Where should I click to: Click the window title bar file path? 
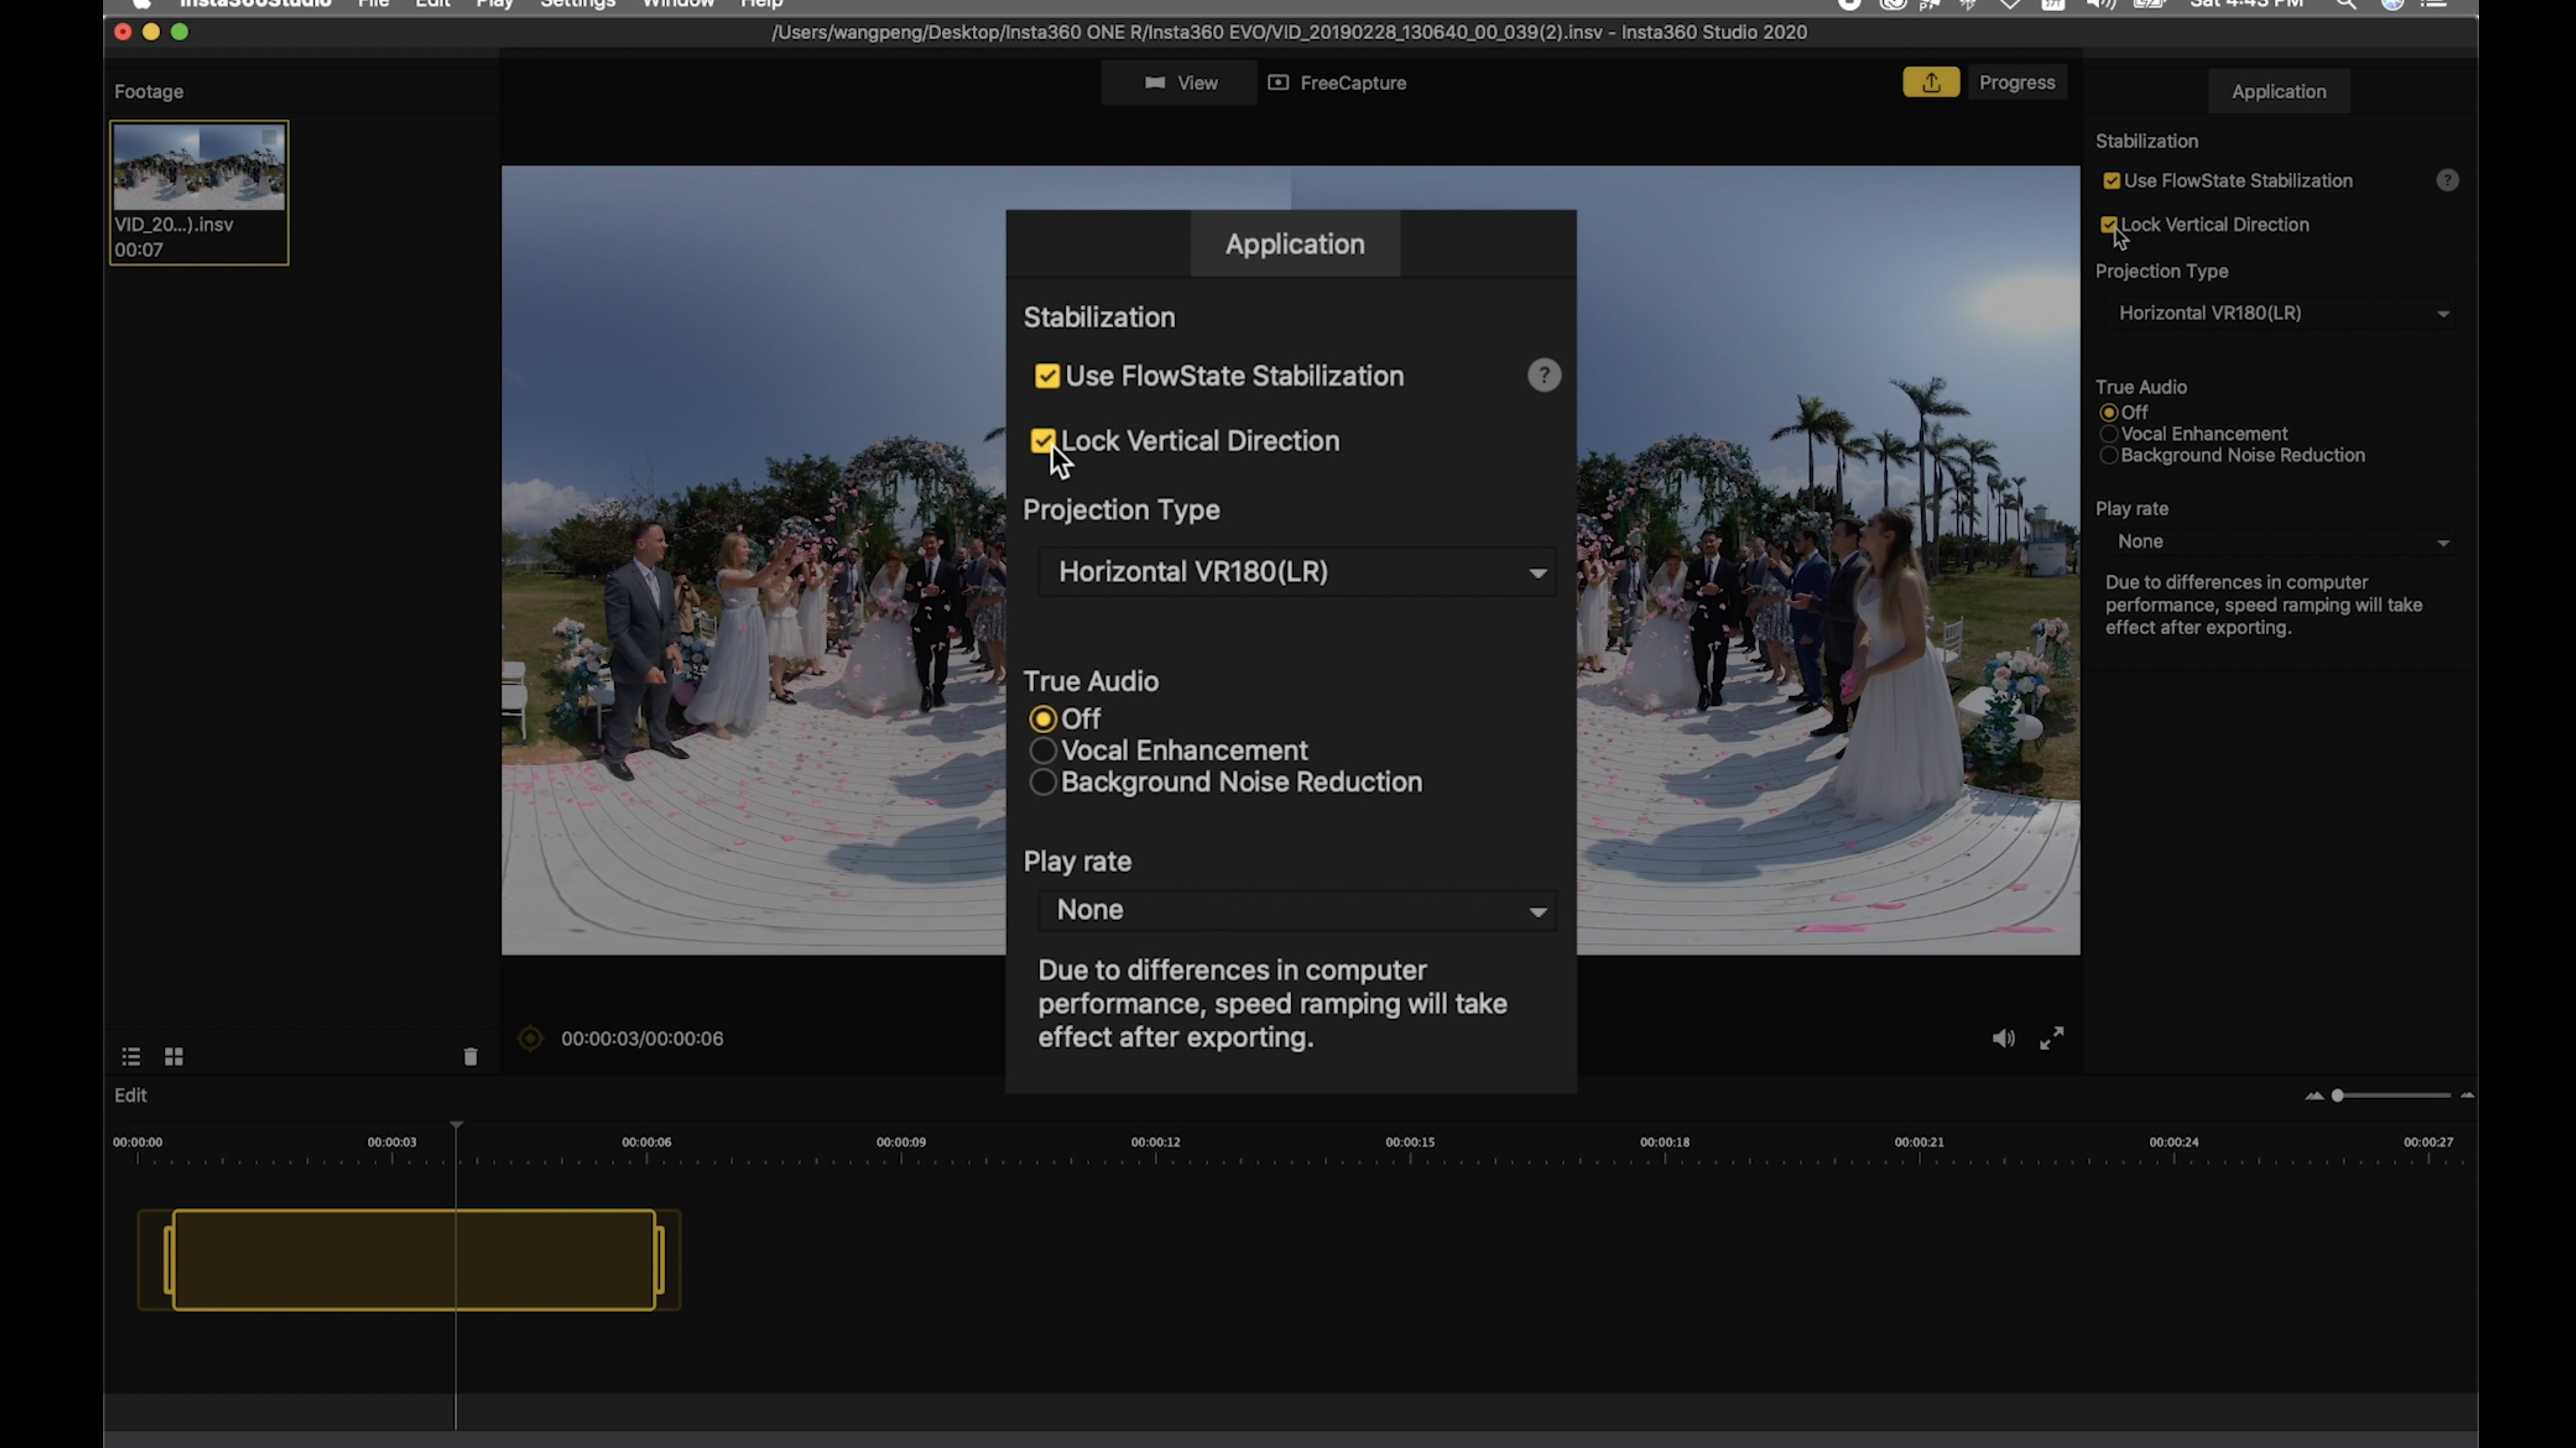(x=1289, y=32)
